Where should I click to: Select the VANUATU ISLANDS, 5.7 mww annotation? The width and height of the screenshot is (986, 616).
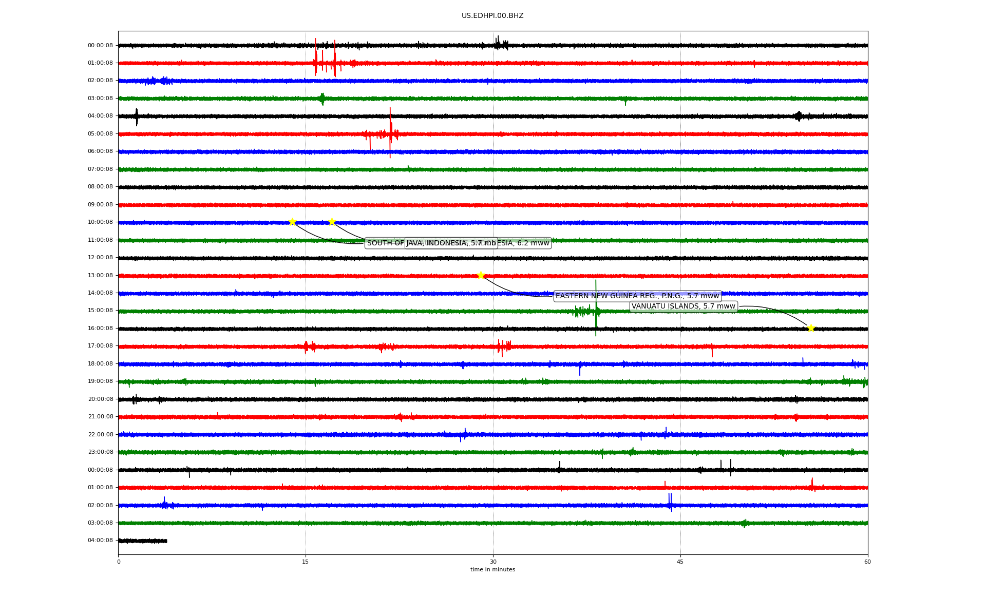(x=684, y=306)
